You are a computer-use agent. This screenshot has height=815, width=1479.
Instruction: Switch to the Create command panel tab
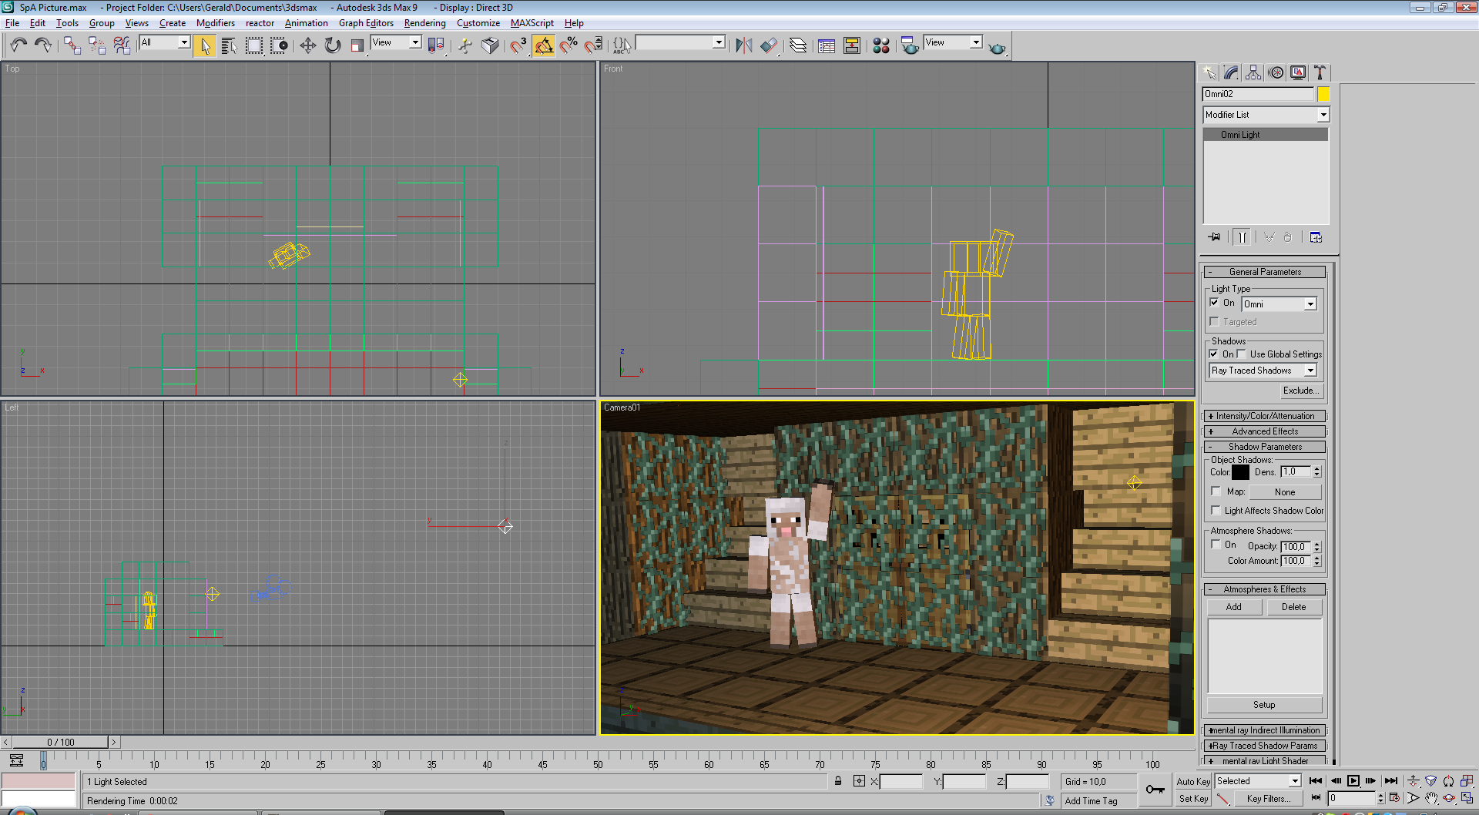[1209, 72]
